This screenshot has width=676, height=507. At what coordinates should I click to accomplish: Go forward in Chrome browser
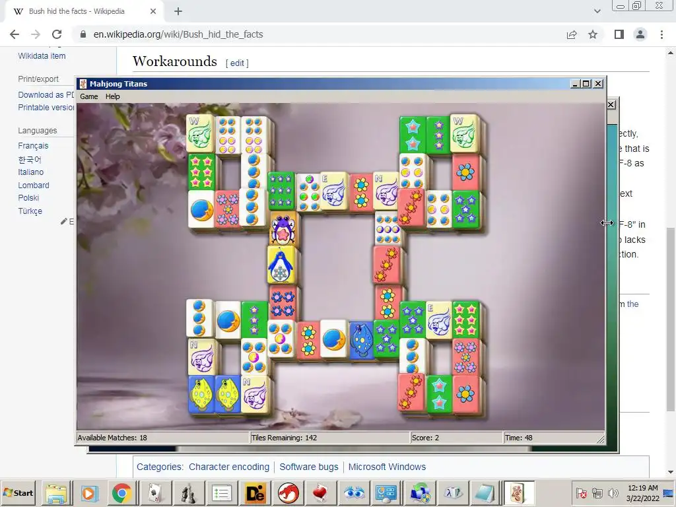point(36,34)
